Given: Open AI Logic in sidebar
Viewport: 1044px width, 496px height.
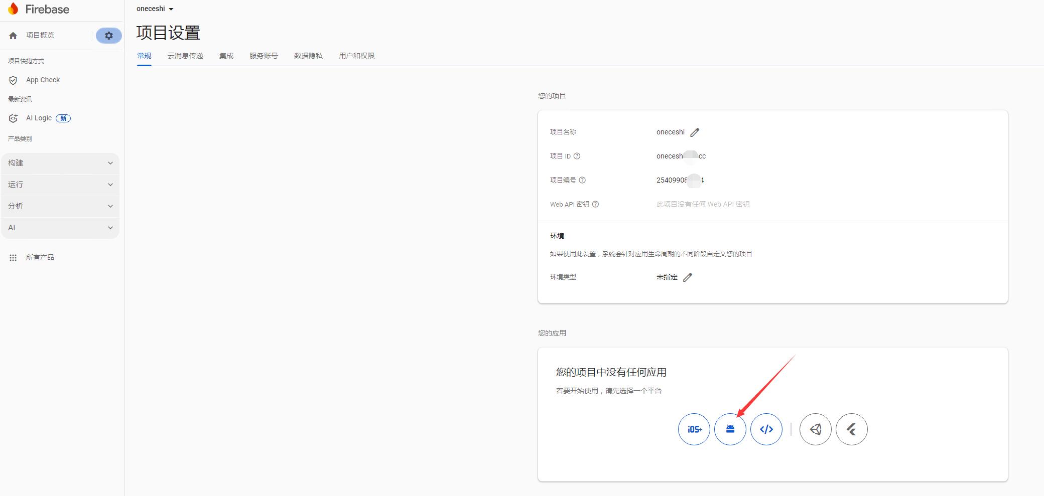Looking at the screenshot, I should click(x=39, y=118).
